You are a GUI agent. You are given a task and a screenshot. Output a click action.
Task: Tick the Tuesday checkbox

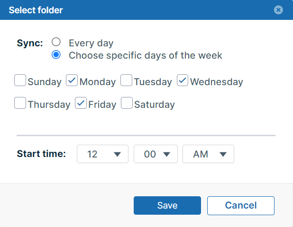[x=126, y=81]
